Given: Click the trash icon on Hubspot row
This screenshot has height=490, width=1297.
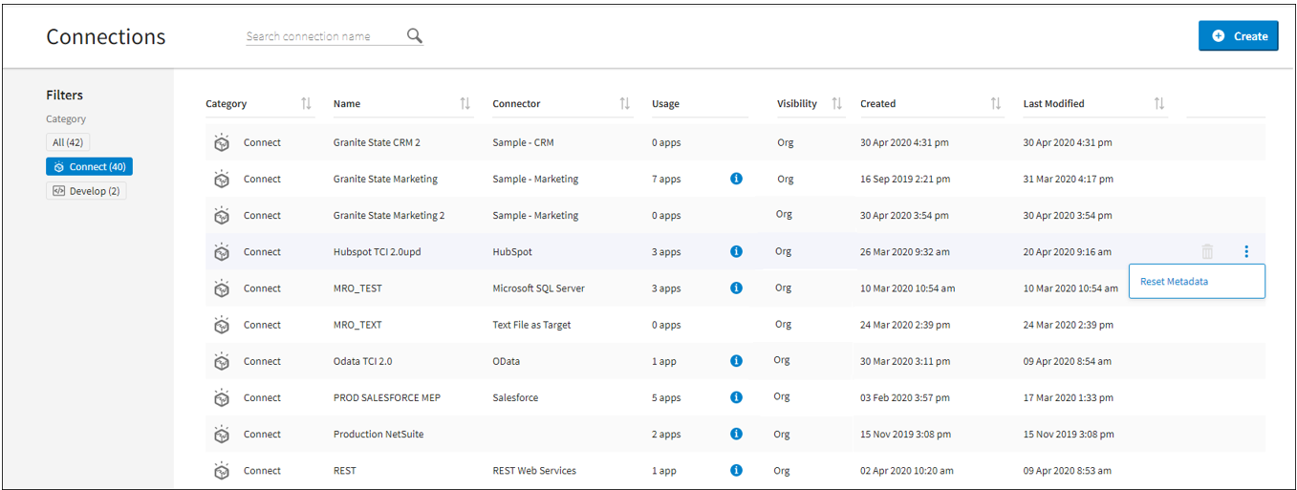Looking at the screenshot, I should click(x=1207, y=252).
